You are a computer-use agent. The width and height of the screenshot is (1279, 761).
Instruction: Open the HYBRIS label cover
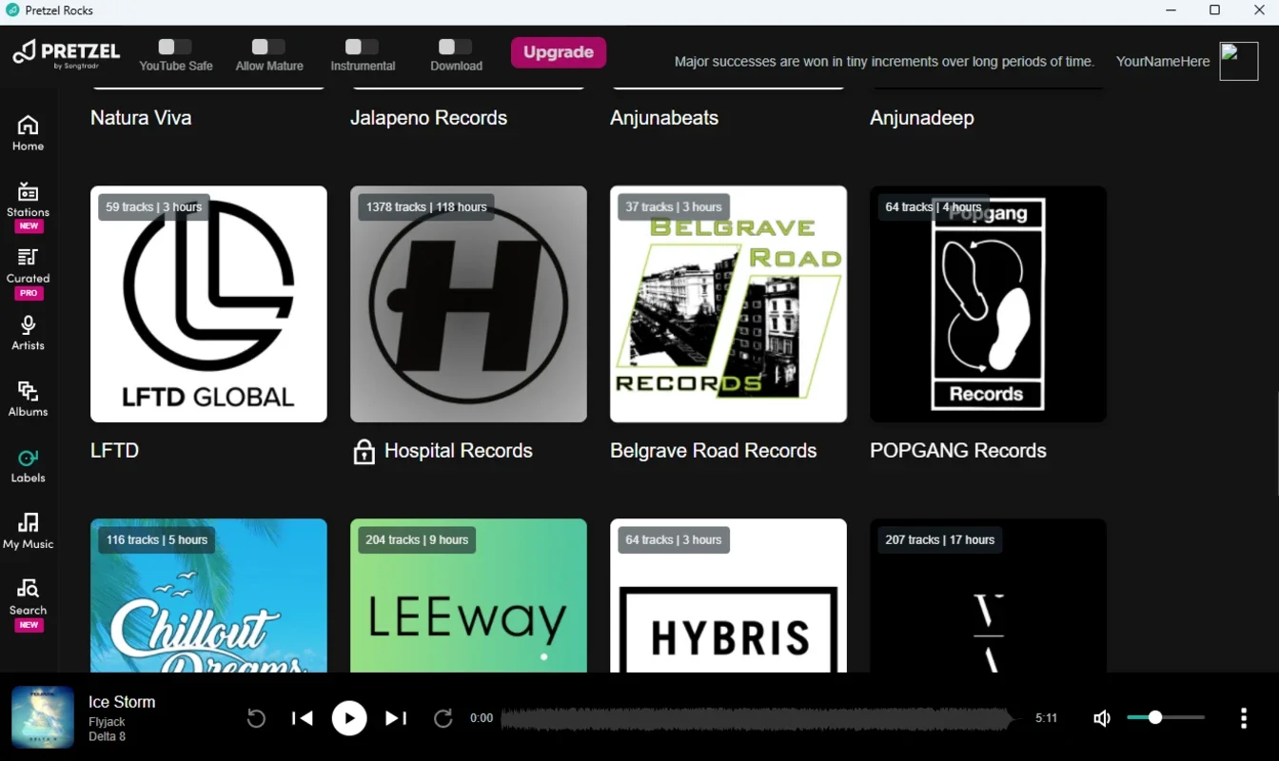728,595
